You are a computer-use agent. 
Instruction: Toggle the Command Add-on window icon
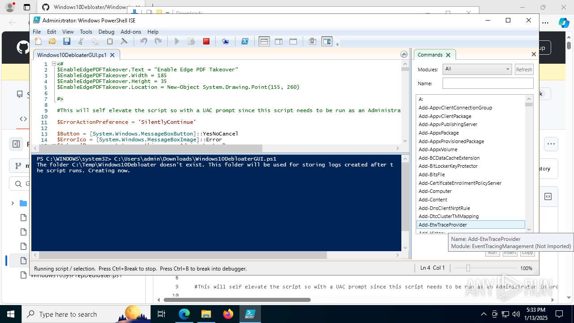[313, 41]
